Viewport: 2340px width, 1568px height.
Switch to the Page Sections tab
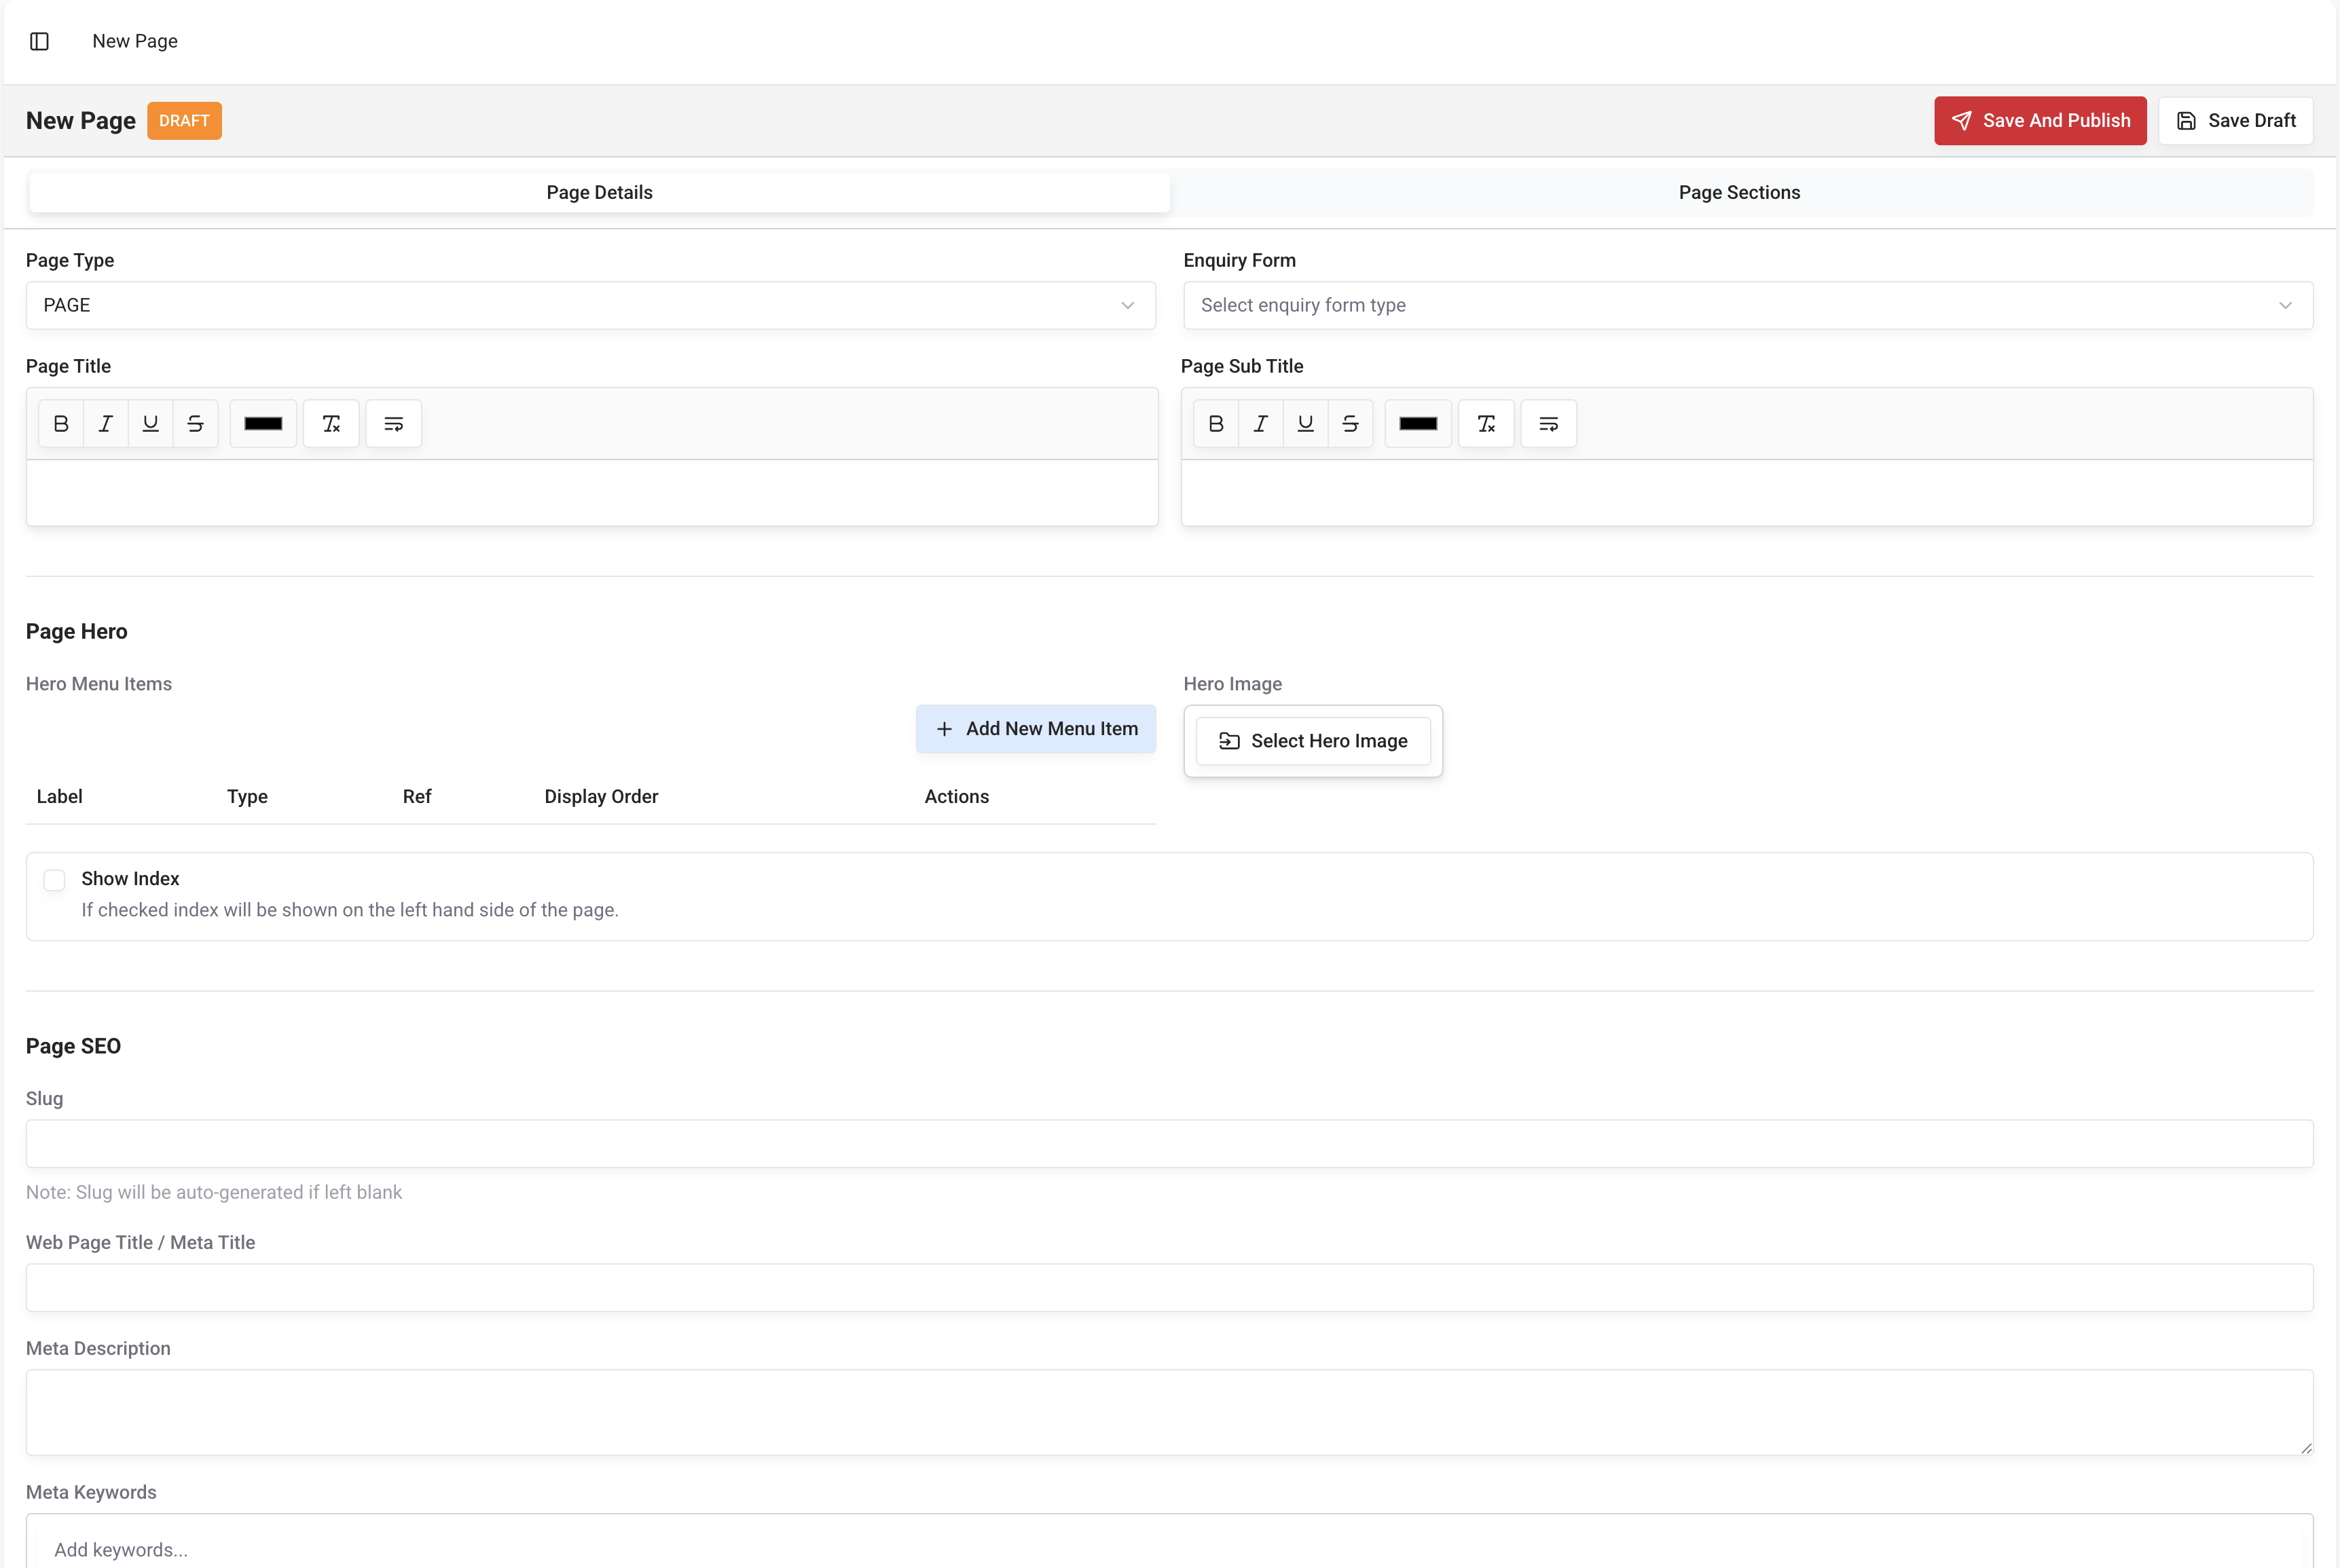point(1739,192)
